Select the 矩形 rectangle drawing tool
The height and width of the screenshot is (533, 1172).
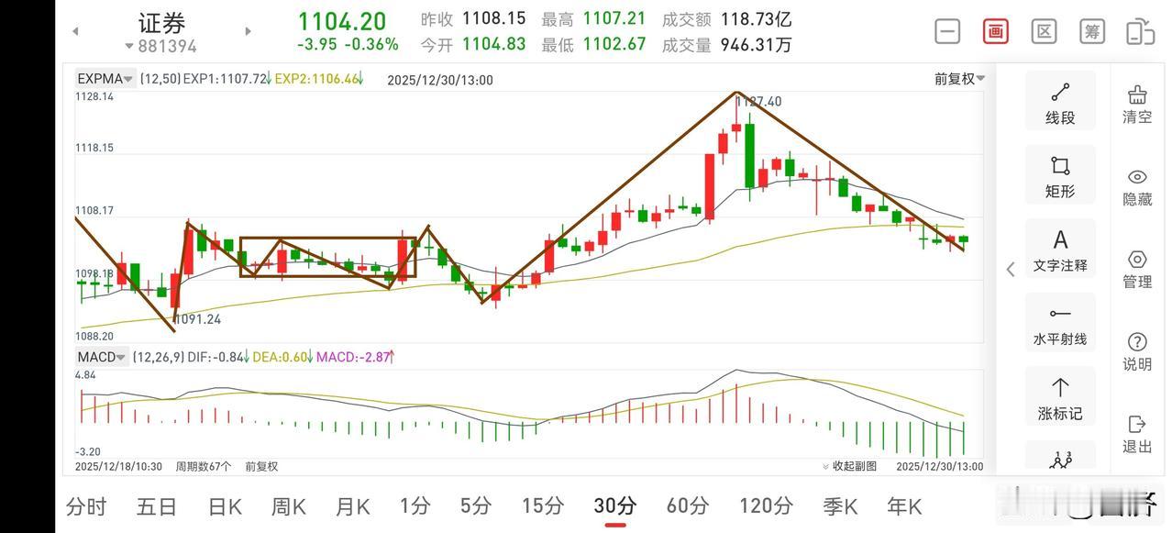point(1059,174)
